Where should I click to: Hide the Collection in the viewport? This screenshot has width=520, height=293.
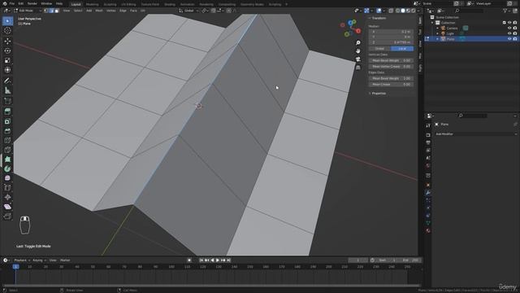509,23
